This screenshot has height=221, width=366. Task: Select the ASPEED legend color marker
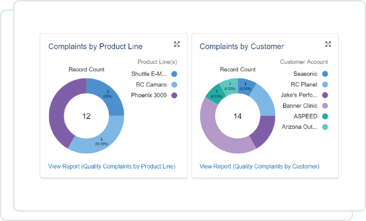325,116
